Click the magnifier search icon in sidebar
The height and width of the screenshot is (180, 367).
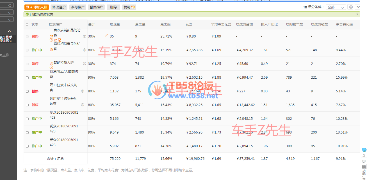point(10,6)
